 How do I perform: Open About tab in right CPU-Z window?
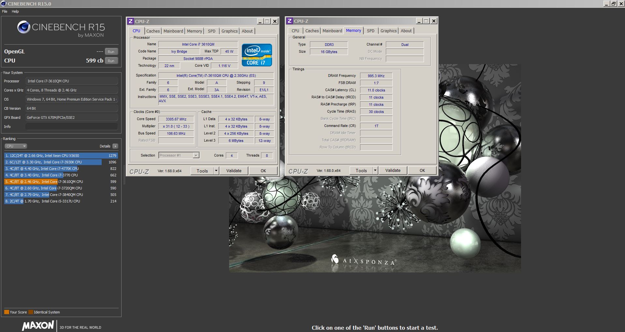pos(406,31)
